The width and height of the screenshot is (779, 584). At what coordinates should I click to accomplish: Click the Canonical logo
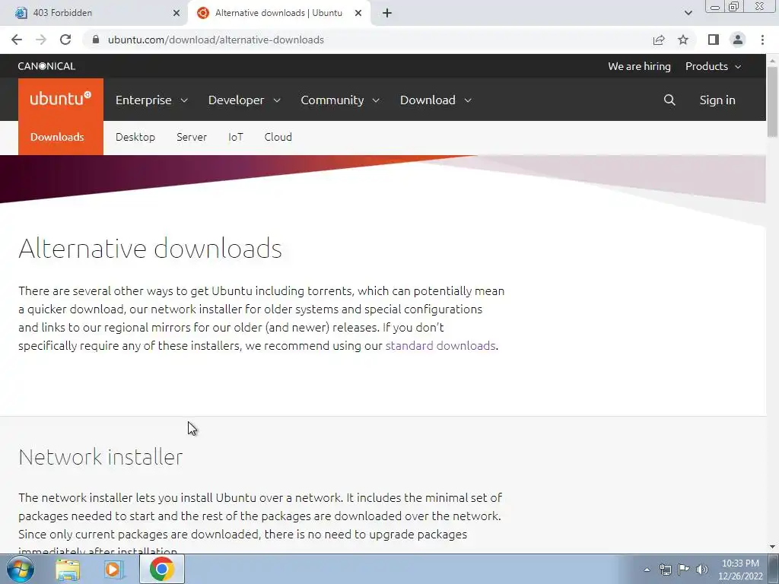pyautogui.click(x=46, y=66)
